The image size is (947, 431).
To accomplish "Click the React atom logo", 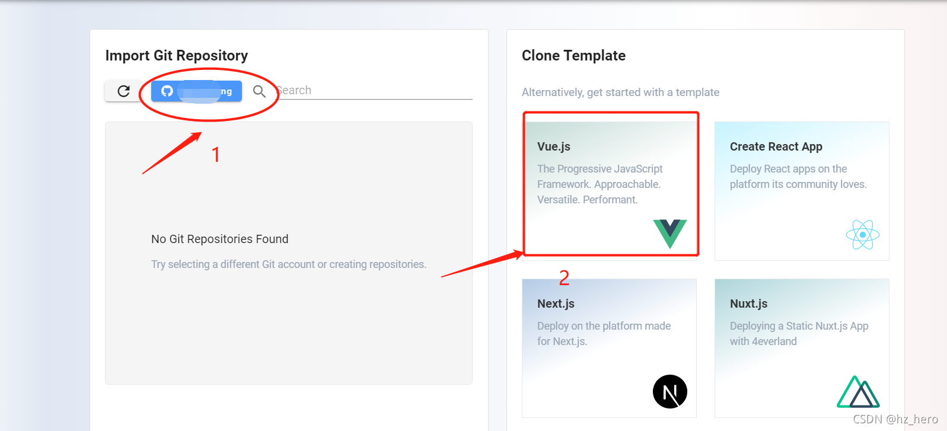I will 863,235.
